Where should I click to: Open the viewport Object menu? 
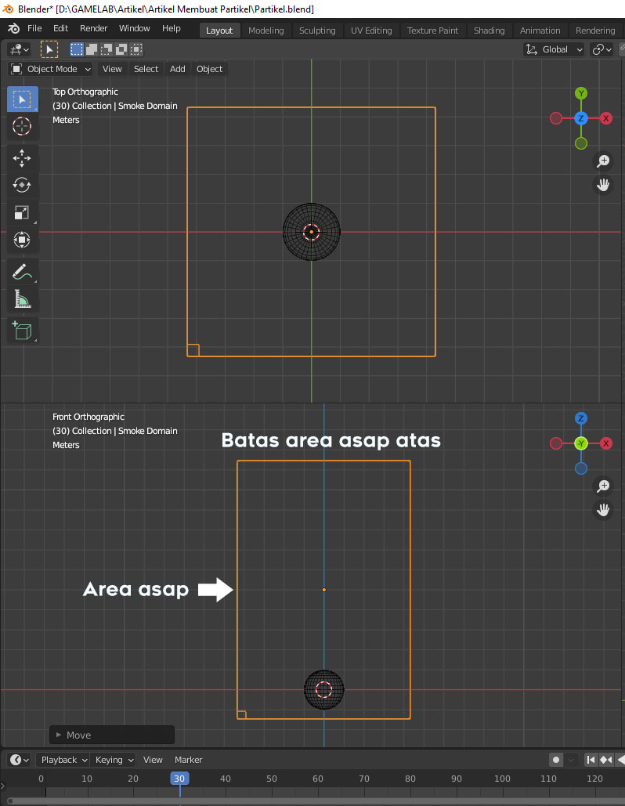209,69
